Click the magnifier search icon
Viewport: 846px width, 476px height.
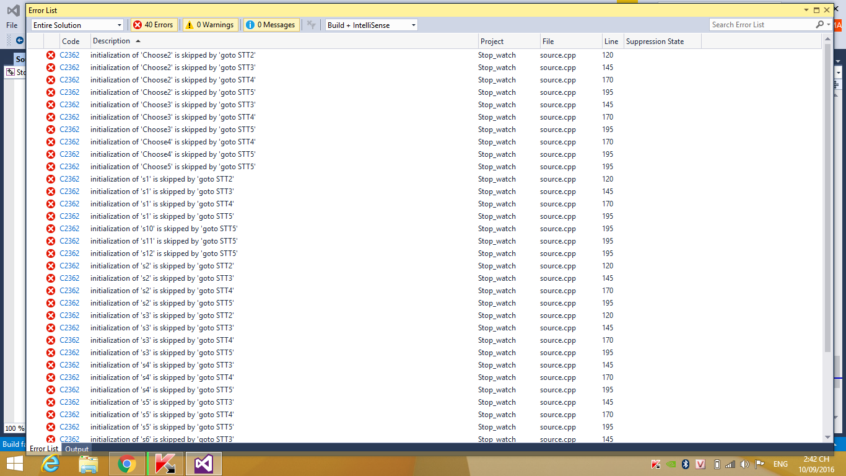click(x=819, y=25)
